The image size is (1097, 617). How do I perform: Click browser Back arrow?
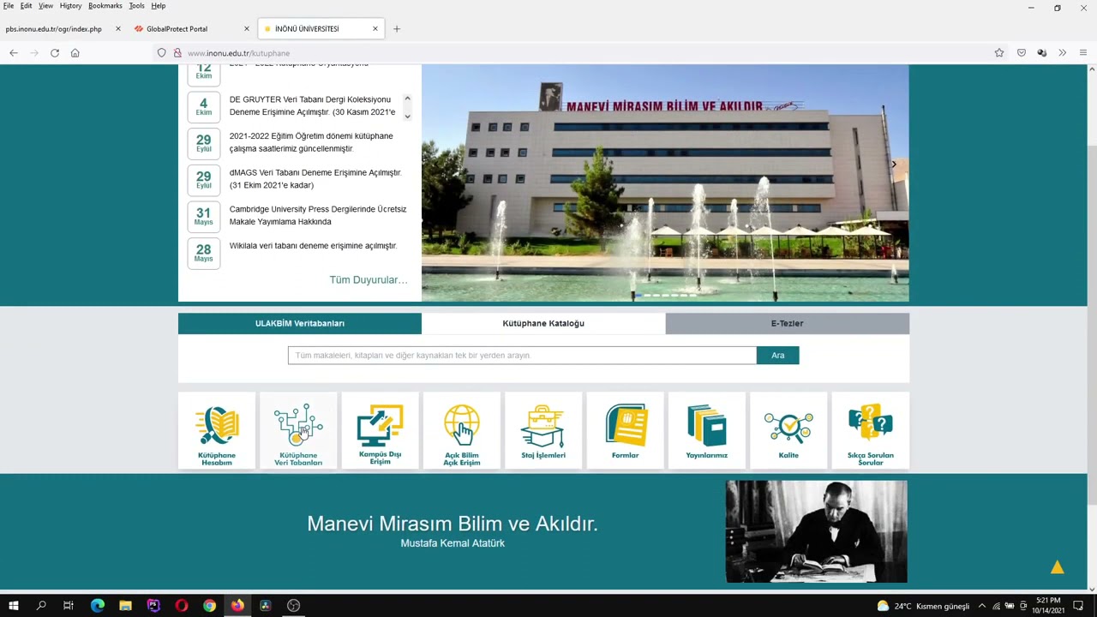tap(14, 53)
